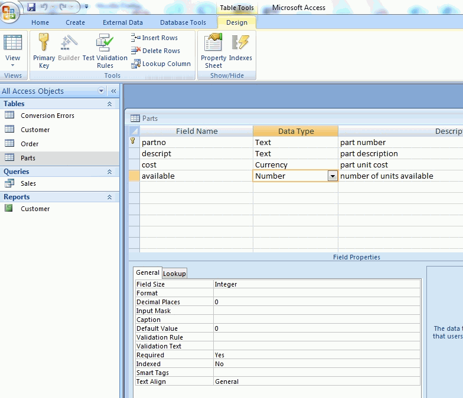Click Indexed property value No
Viewport: 463px width, 398px height.
317,363
